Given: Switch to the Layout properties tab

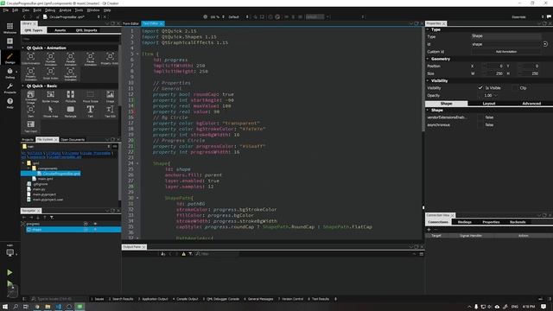Looking at the screenshot, I should pos(489,104).
